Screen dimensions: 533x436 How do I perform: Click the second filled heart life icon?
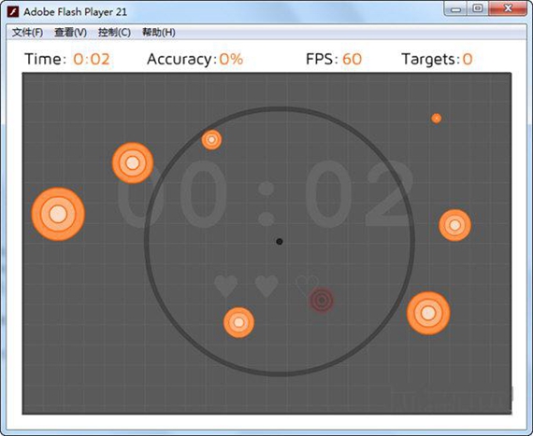click(x=266, y=286)
